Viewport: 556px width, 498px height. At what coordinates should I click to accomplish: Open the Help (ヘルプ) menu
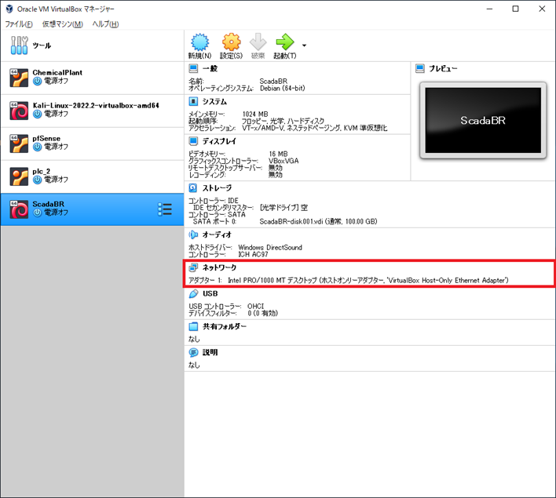click(x=105, y=24)
